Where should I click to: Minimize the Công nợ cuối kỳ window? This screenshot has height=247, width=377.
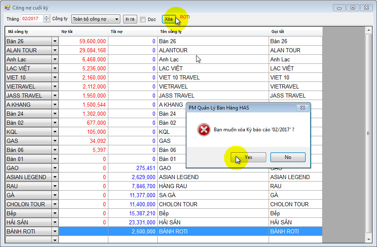coord(339,8)
